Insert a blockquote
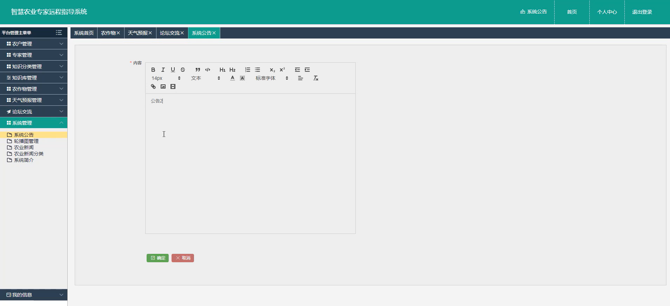 click(x=198, y=70)
